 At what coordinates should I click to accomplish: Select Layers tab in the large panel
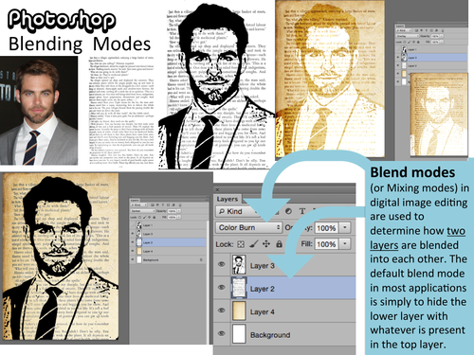(228, 199)
